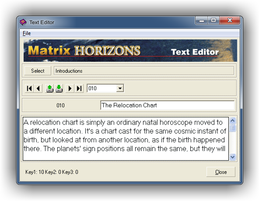Click into The Relocation Chart title field

pyautogui.click(x=167, y=105)
